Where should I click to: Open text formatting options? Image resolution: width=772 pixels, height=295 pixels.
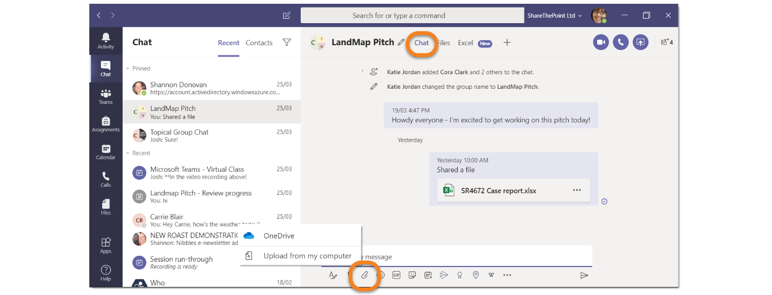click(333, 275)
